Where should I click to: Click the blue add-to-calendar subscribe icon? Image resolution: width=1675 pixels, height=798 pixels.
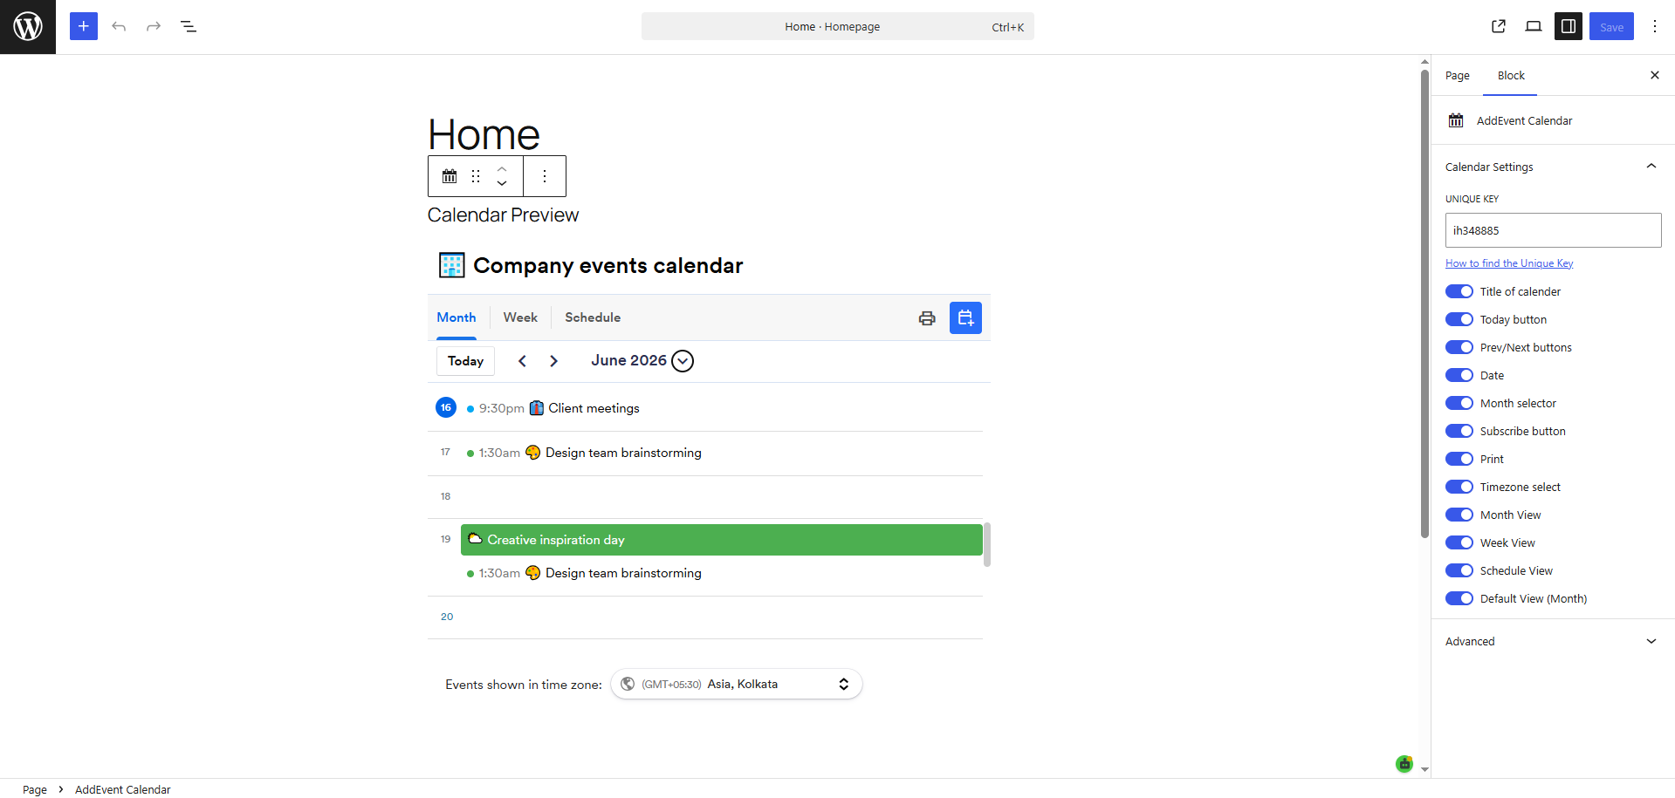pos(965,318)
